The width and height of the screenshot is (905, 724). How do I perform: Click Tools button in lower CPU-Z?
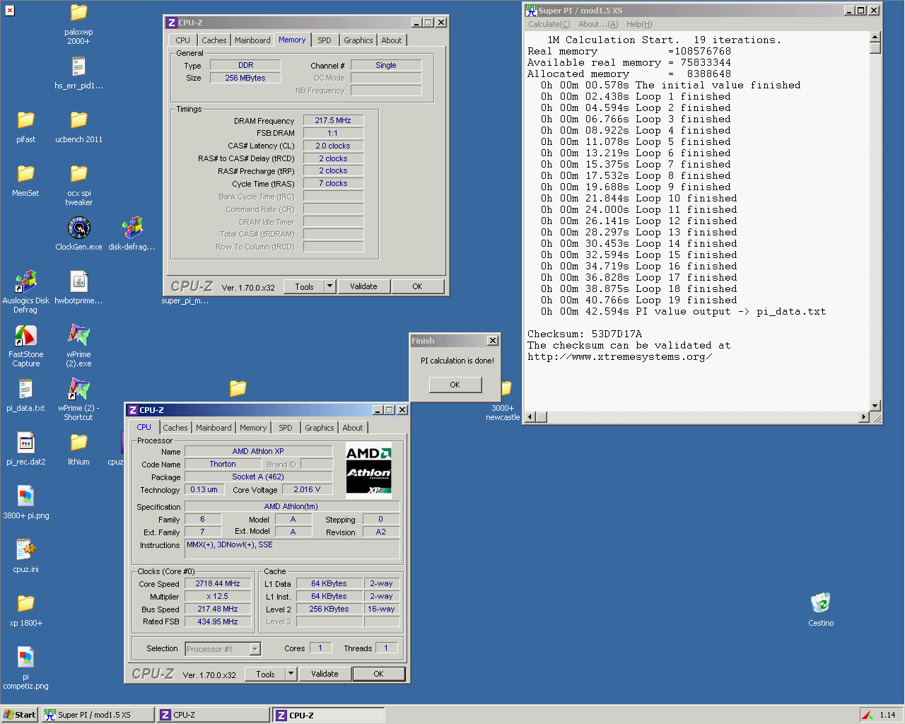(x=265, y=674)
